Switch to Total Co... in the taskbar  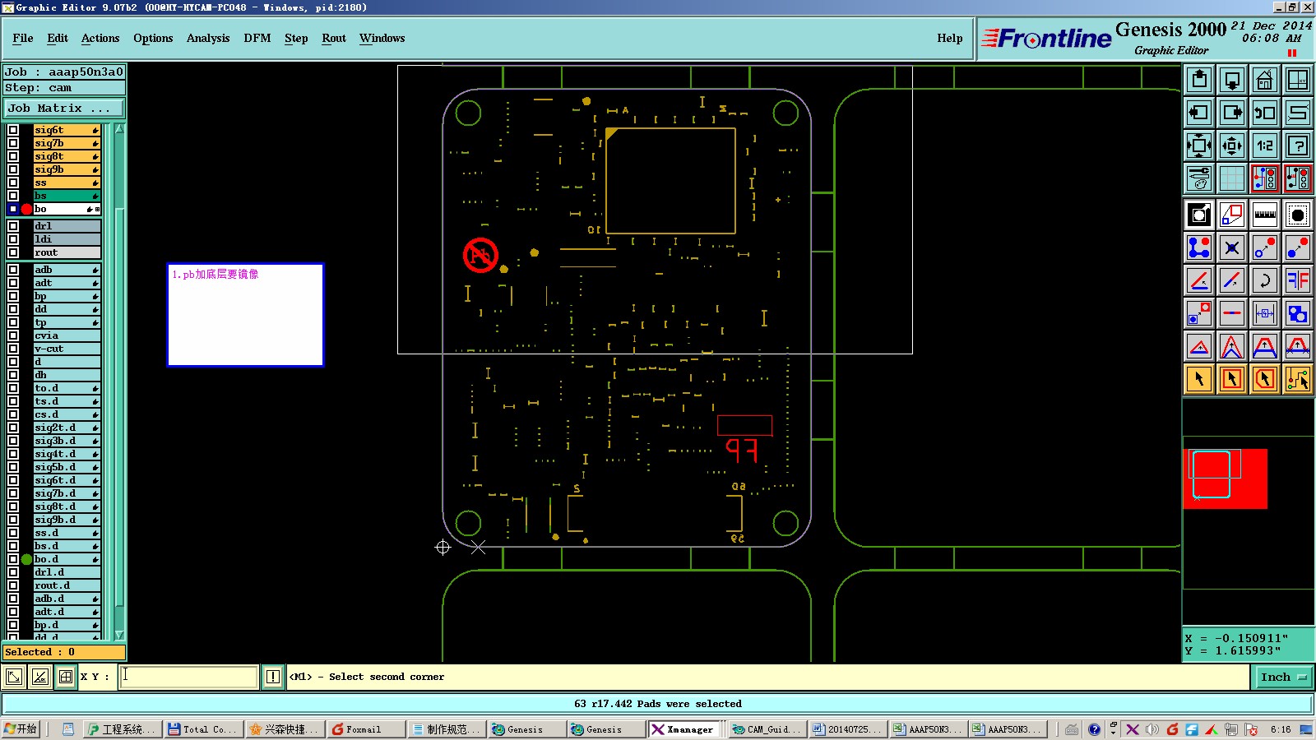[x=203, y=729]
